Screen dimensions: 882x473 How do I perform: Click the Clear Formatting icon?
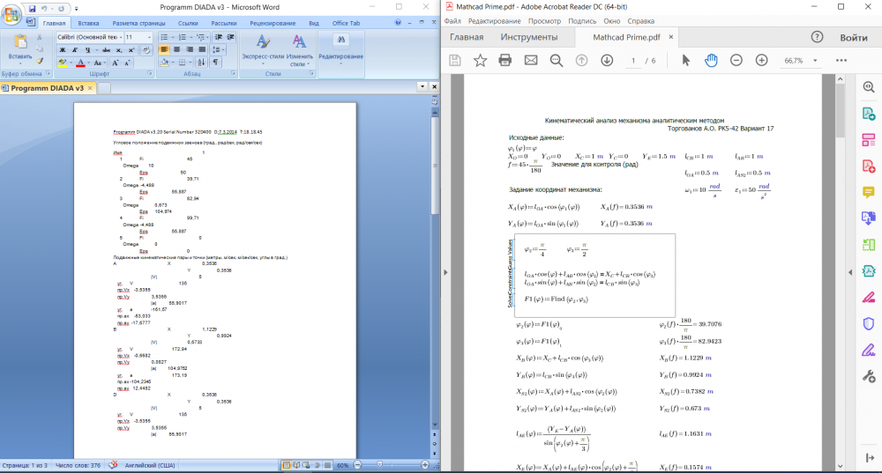click(146, 50)
